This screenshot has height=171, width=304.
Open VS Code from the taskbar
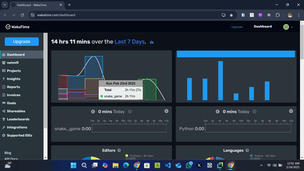167,165
